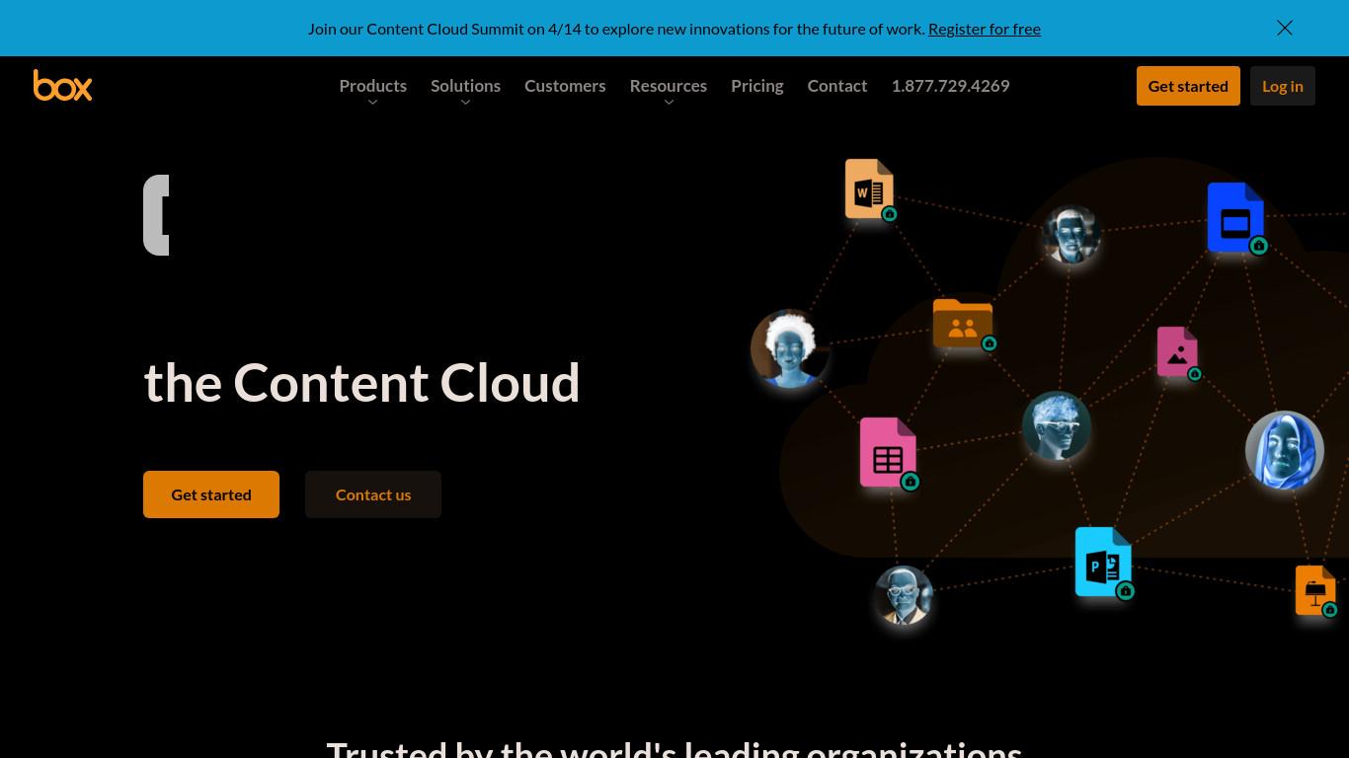1349x758 pixels.
Task: Click the avatar wearing a headscarf
Action: (x=1285, y=450)
